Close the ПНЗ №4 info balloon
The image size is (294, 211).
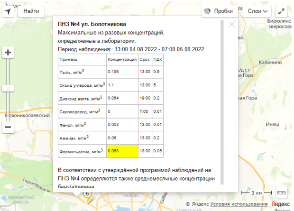pyautogui.click(x=232, y=25)
